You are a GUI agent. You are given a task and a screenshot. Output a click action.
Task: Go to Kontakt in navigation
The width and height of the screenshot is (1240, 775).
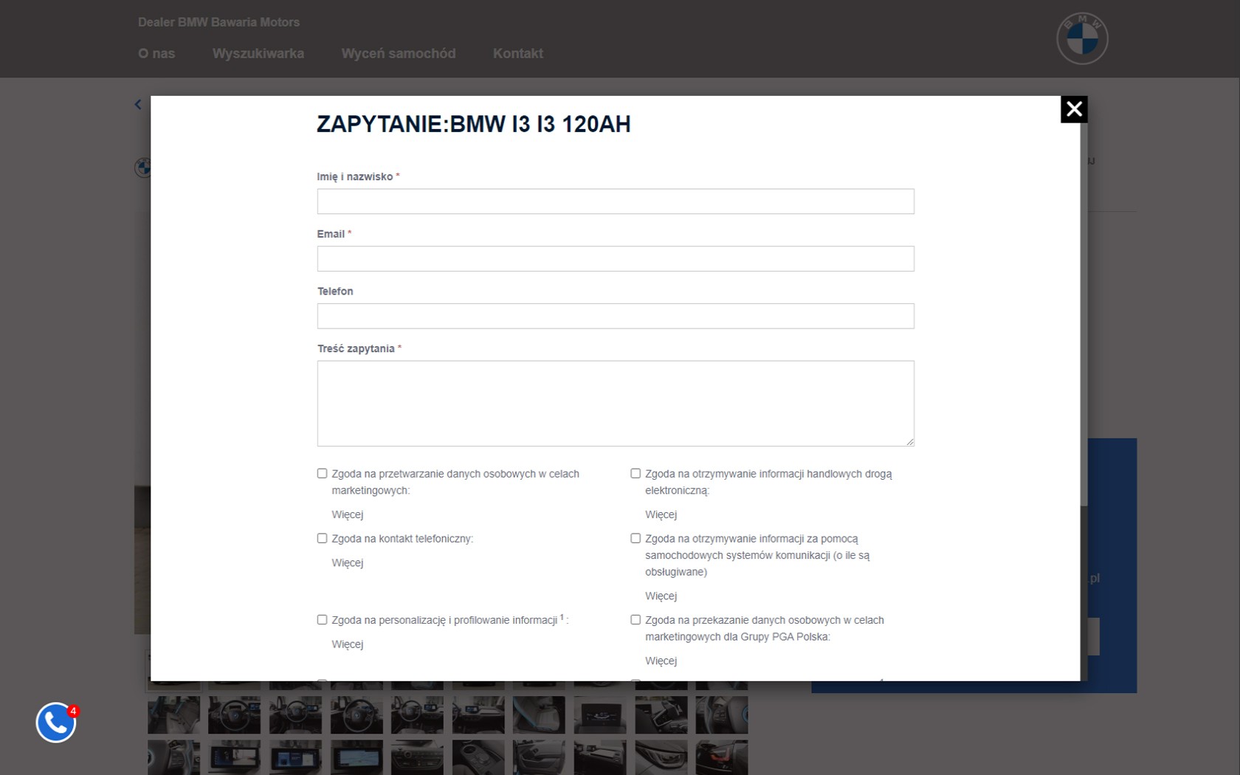pos(517,54)
